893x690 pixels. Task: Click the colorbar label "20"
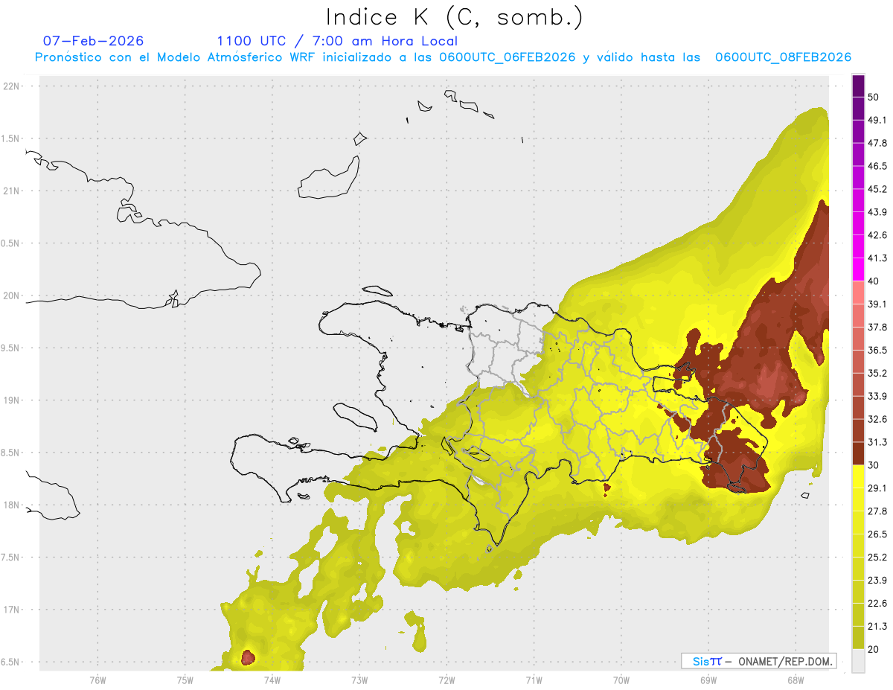(x=874, y=649)
